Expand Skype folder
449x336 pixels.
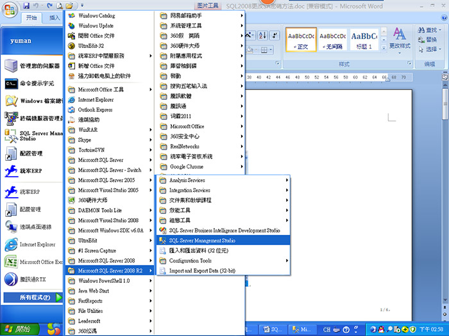click(110, 140)
